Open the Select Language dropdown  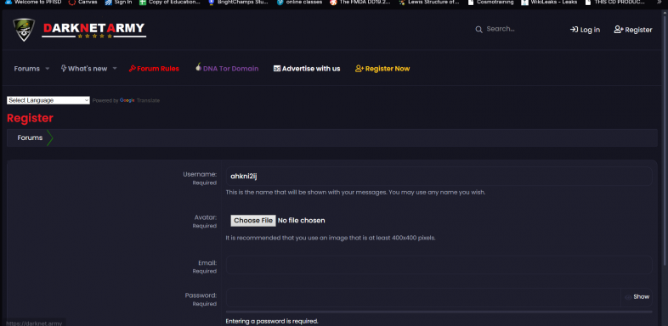[48, 100]
